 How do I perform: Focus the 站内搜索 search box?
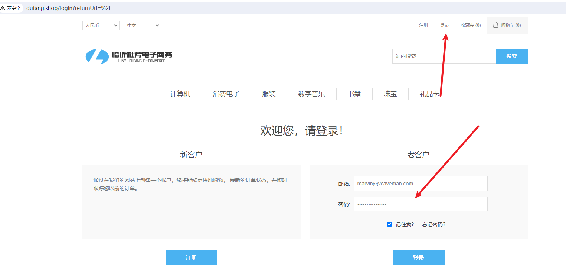tap(444, 56)
